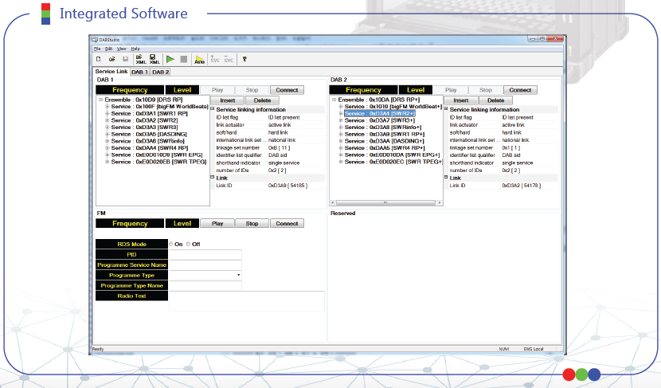The width and height of the screenshot is (661, 388).
Task: Click the gray Stop square toolbar icon
Action: [184, 59]
